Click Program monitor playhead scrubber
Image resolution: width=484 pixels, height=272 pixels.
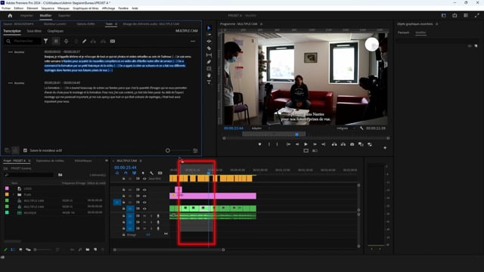pos(297,134)
